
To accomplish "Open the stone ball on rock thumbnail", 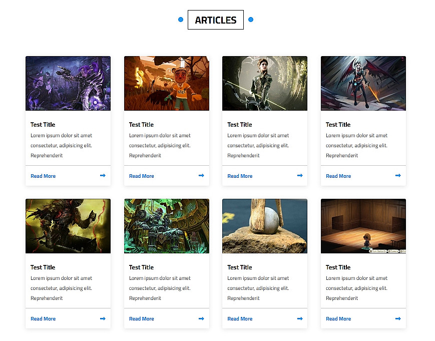I will click(265, 226).
